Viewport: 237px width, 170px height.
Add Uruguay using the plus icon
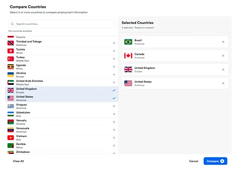click(114, 106)
